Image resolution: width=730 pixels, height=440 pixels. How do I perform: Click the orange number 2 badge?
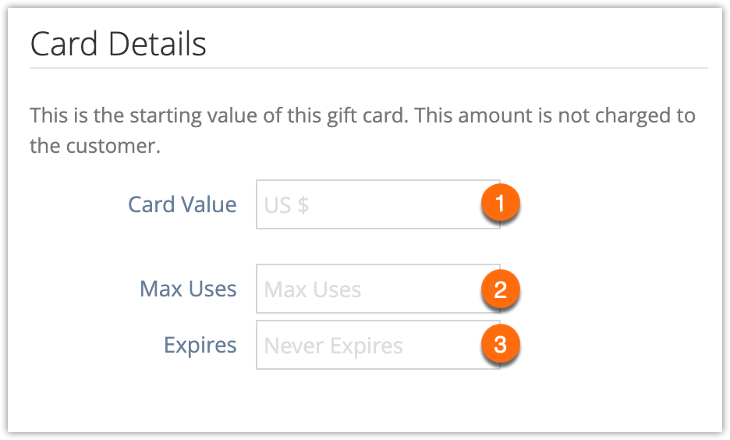[500, 289]
